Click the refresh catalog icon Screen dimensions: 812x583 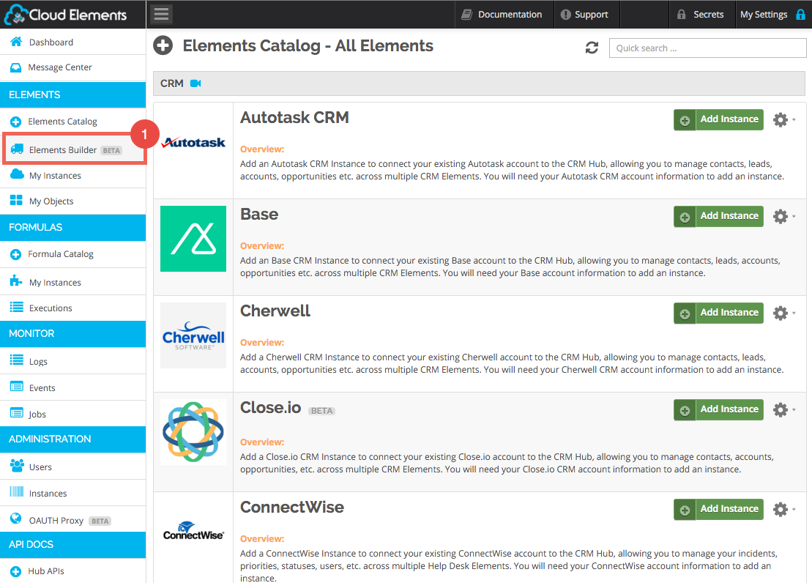(x=592, y=48)
